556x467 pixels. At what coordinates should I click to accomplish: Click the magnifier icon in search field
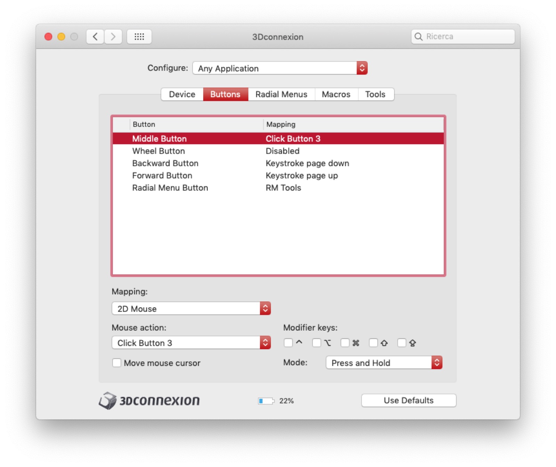coord(418,36)
